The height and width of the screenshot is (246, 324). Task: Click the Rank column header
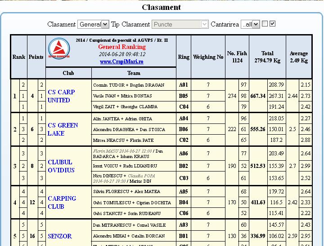[x=19, y=57]
